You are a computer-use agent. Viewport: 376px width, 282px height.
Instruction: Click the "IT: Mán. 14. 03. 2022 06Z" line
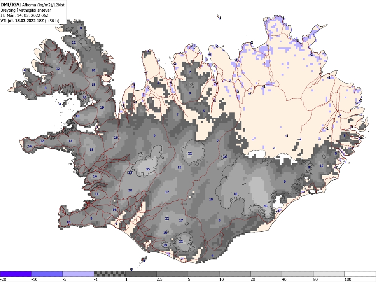(24, 15)
